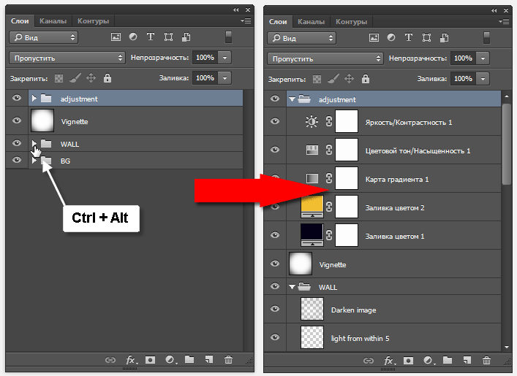Viewport: 517px width, 376px height.
Task: Collapse adjustment group in right panel
Action: click(x=292, y=99)
